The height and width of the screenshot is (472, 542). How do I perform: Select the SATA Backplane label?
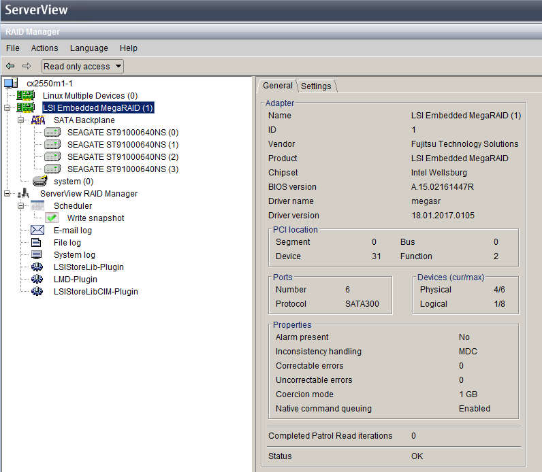84,120
